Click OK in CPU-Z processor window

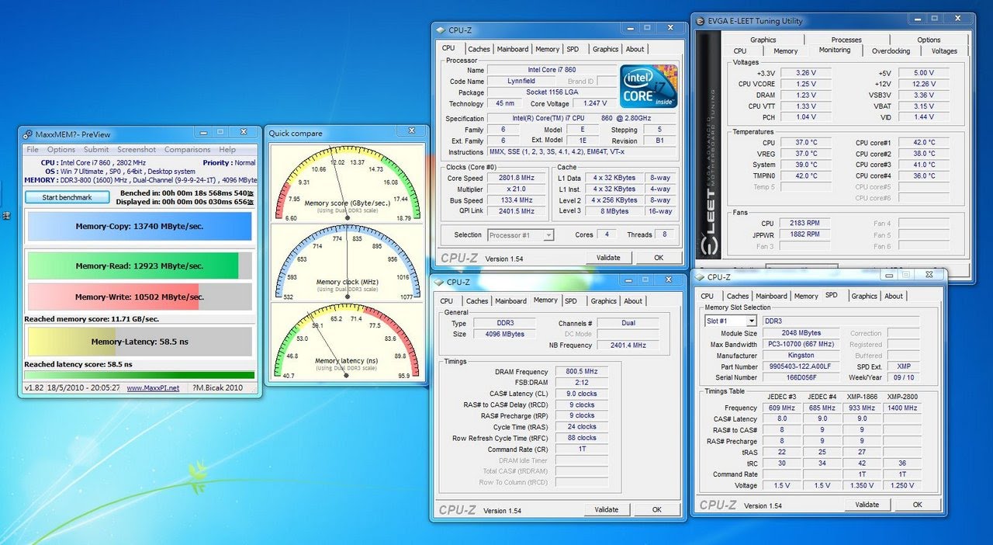[659, 258]
